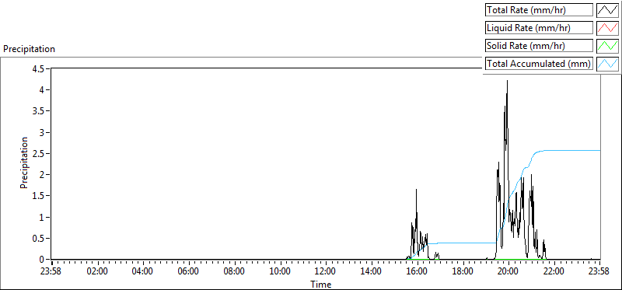Click the Time axis label

320,285
